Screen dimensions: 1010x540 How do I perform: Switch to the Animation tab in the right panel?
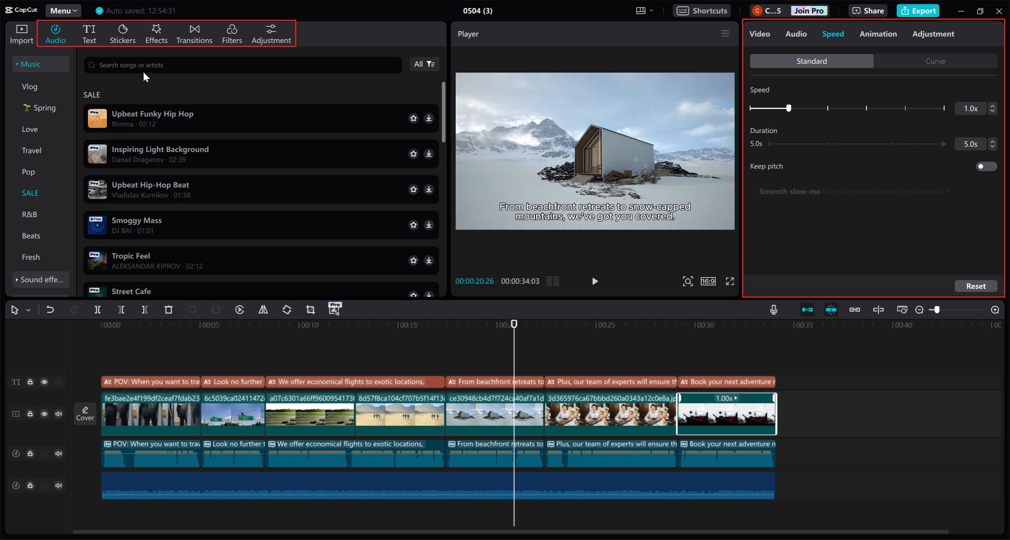(877, 34)
